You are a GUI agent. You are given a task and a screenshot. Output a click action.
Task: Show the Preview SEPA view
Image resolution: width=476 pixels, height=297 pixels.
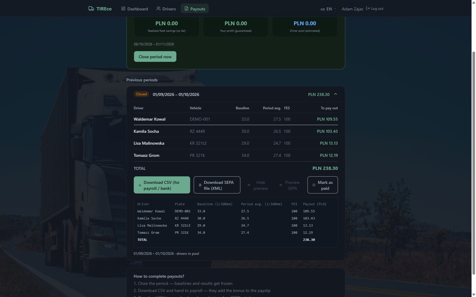pyautogui.click(x=289, y=185)
